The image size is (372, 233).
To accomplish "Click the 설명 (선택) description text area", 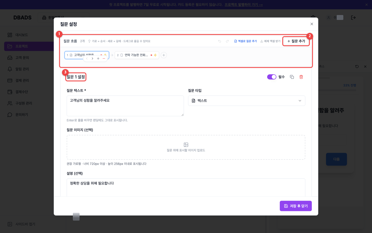I will pyautogui.click(x=186, y=187).
